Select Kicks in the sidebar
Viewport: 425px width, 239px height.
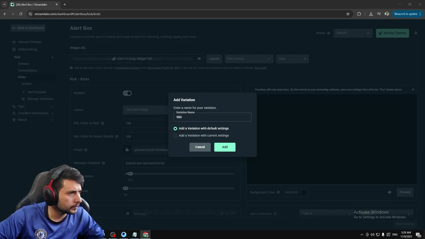tap(22, 77)
